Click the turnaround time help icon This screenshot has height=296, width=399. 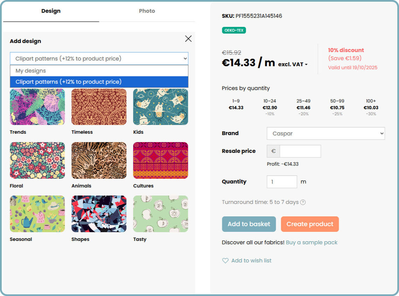click(303, 202)
